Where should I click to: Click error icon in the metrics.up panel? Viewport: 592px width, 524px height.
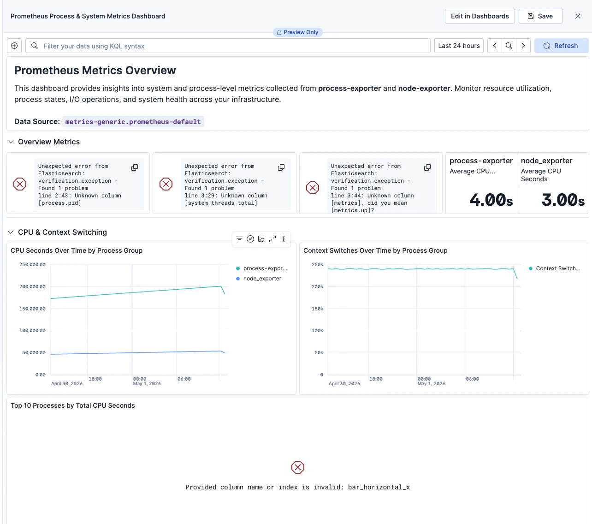(313, 188)
